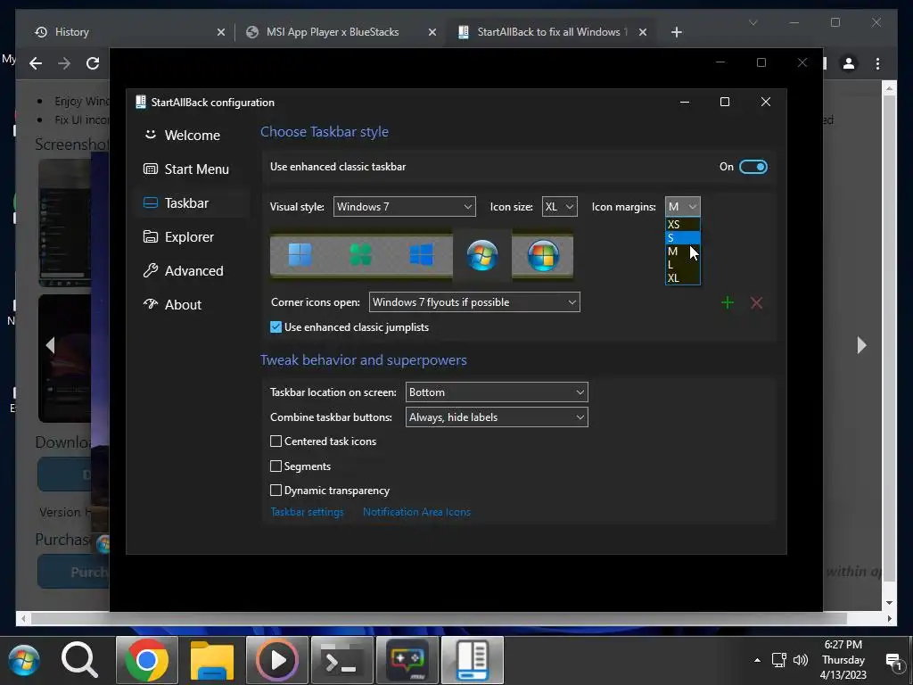Click the taskbar clock showing 6:27 PM

[x=843, y=660]
